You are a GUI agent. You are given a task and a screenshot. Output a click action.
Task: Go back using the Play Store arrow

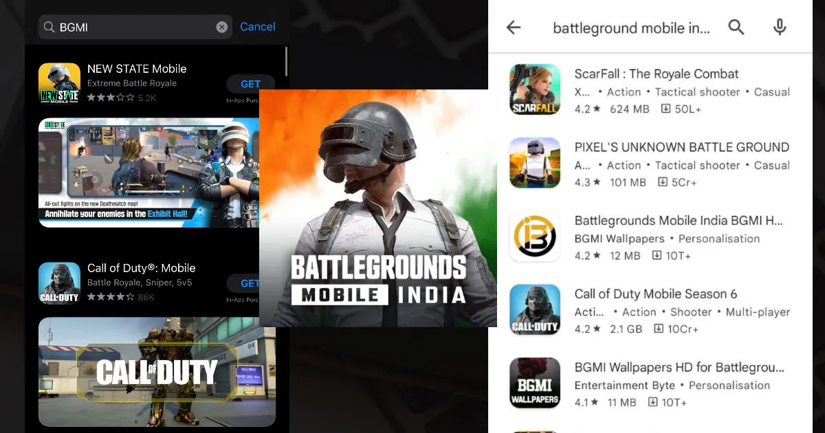(x=514, y=27)
